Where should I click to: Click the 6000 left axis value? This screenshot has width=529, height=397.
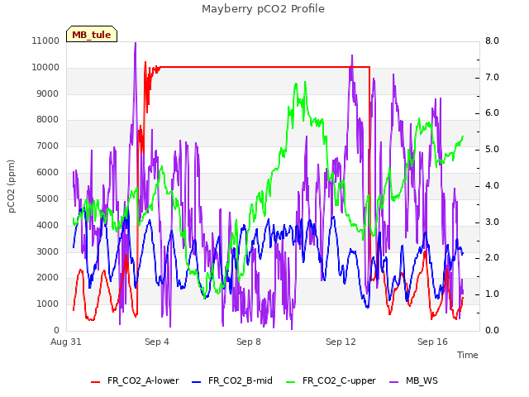pyautogui.click(x=48, y=173)
